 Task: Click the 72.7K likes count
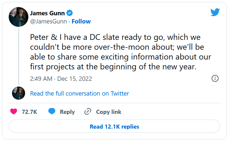pyautogui.click(x=29, y=112)
